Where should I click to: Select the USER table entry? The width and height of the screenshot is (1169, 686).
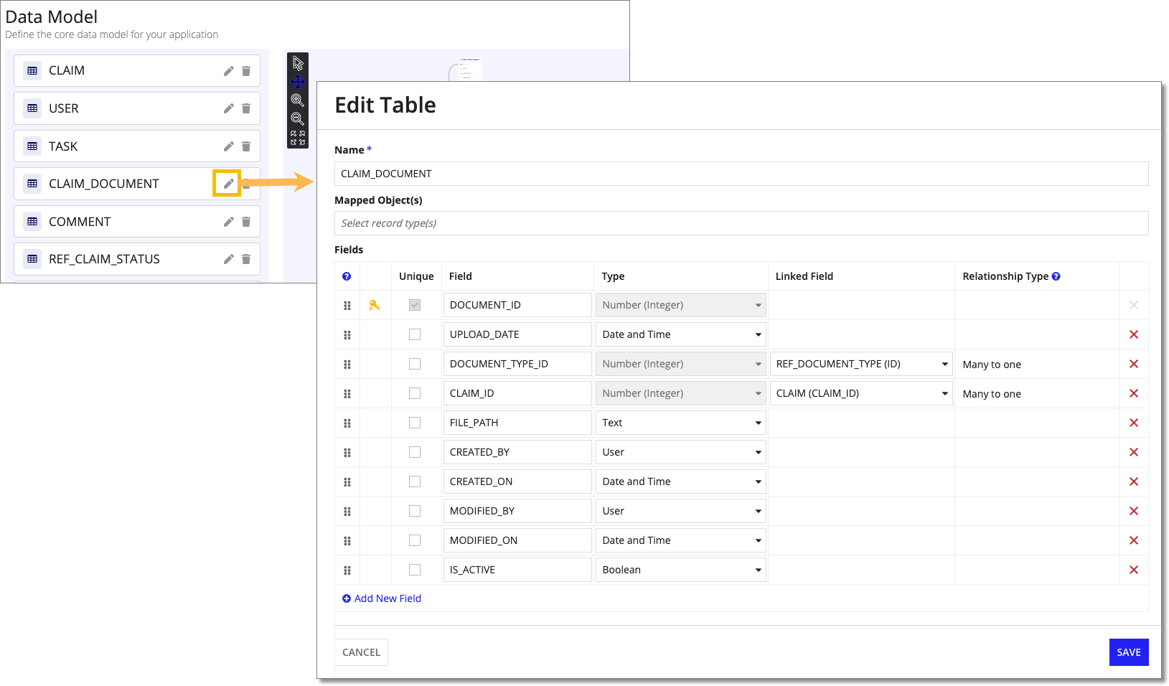point(136,108)
